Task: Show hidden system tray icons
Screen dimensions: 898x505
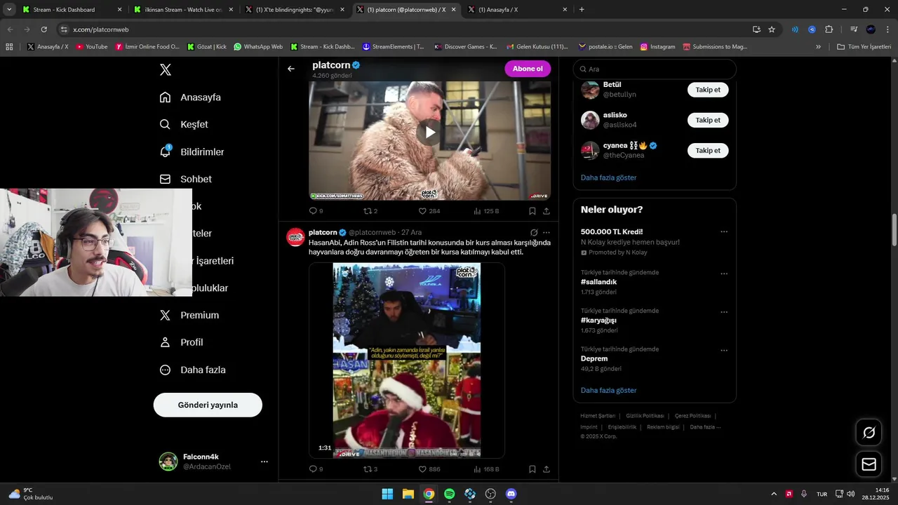Action: pyautogui.click(x=774, y=494)
